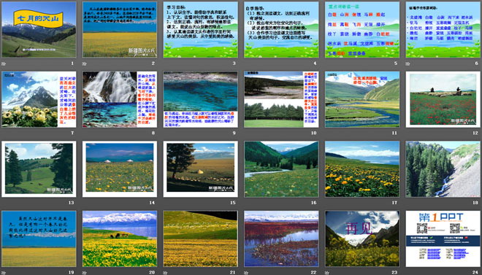This screenshot has width=482, height=275.
Task: Select slide 16 valley stream with forest
Action: click(281, 169)
